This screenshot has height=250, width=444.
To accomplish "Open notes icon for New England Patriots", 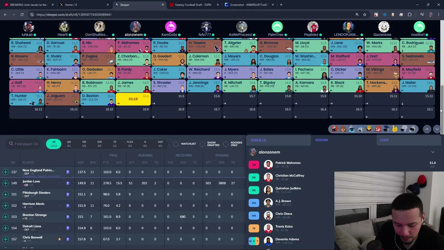I will (68, 172).
